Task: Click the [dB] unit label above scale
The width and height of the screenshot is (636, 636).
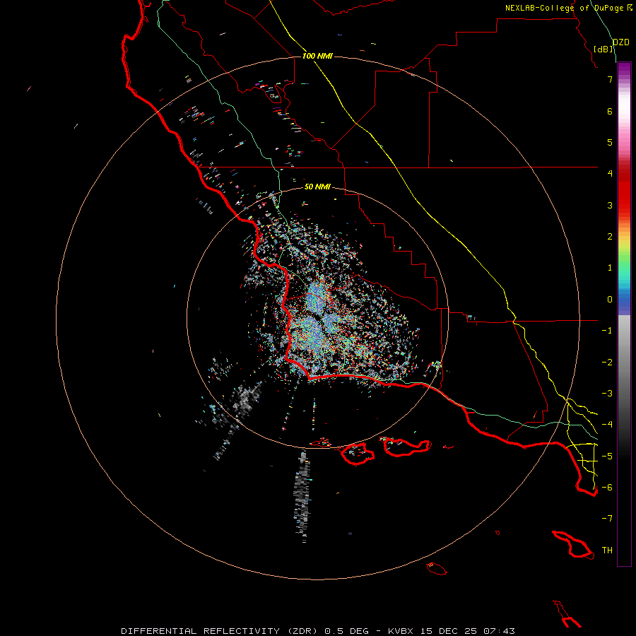Action: [x=603, y=49]
